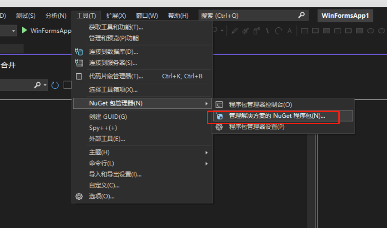The width and height of the screenshot is (387, 228).
Task: Select the Curve arc drawing tool
Action: coord(278,31)
